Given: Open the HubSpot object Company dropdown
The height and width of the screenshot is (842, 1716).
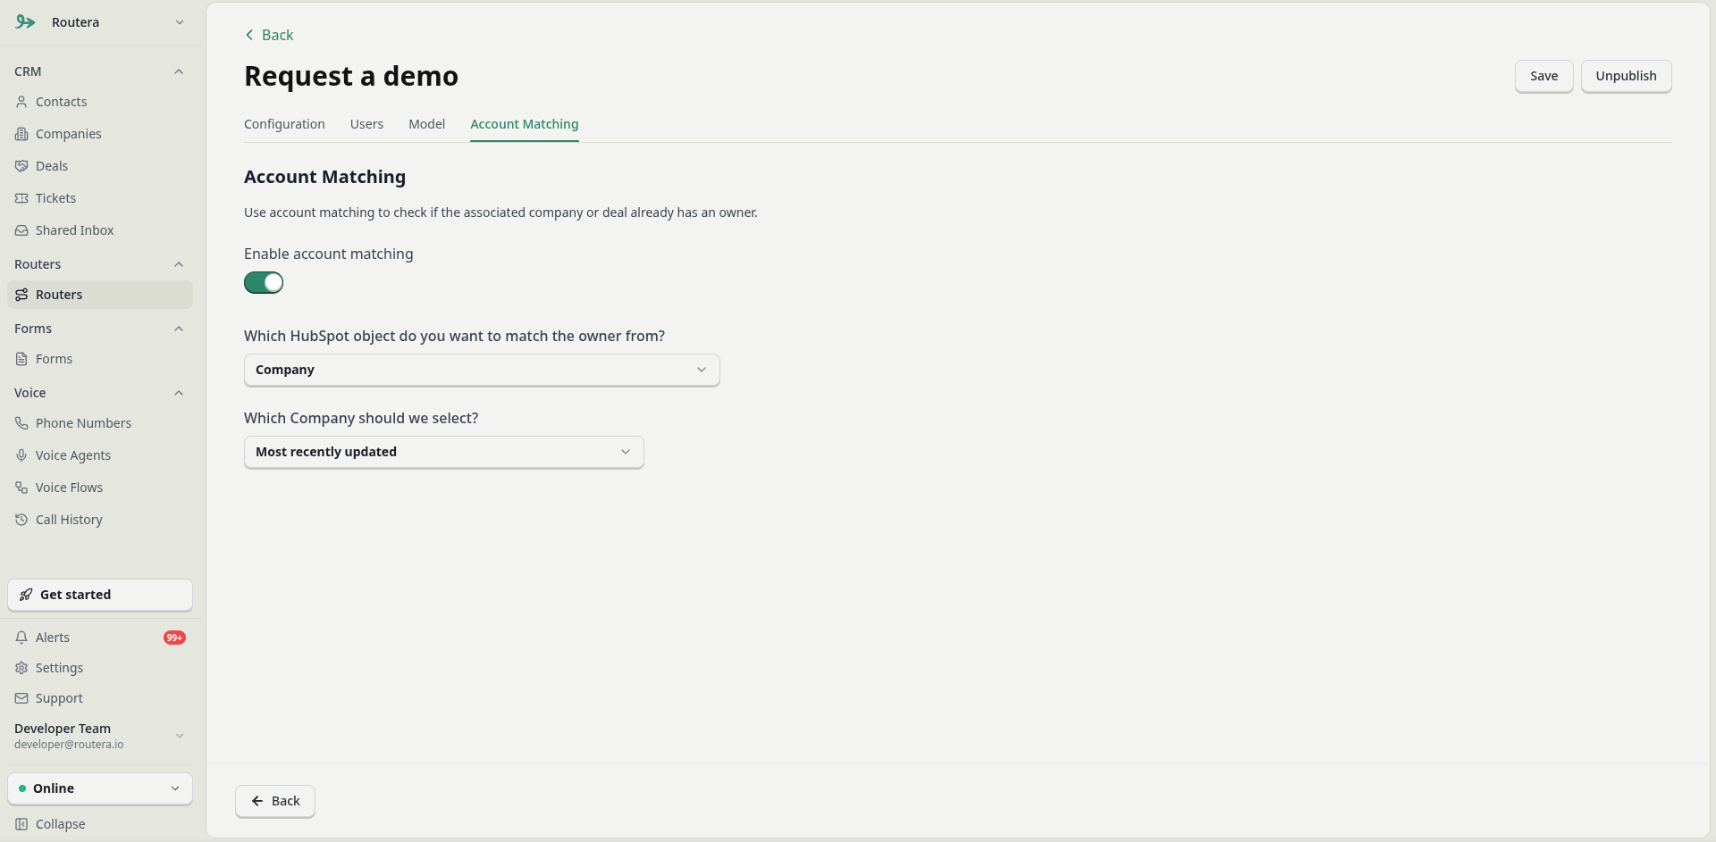Looking at the screenshot, I should 482,370.
